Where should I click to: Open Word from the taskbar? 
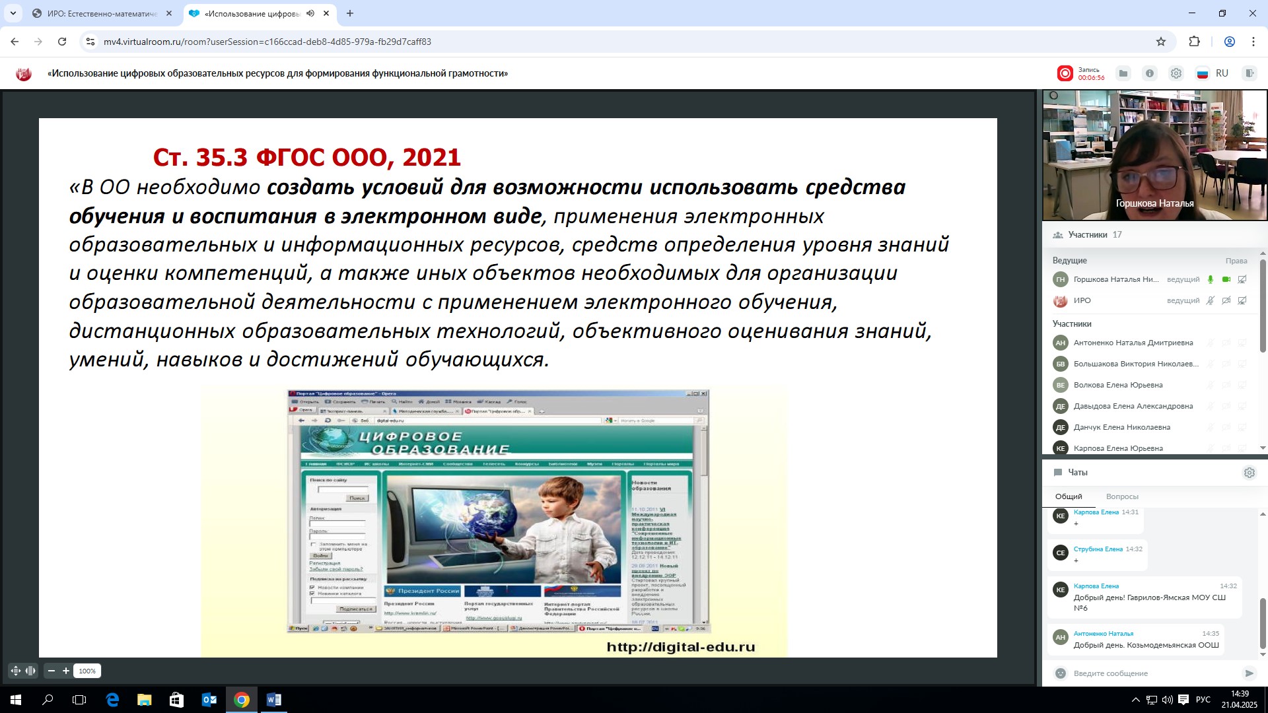click(274, 700)
